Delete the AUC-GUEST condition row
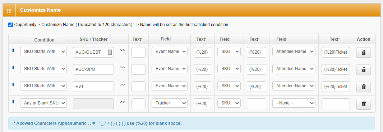 click(364, 53)
